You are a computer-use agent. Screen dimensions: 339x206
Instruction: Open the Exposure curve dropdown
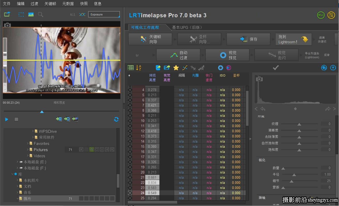(104, 14)
